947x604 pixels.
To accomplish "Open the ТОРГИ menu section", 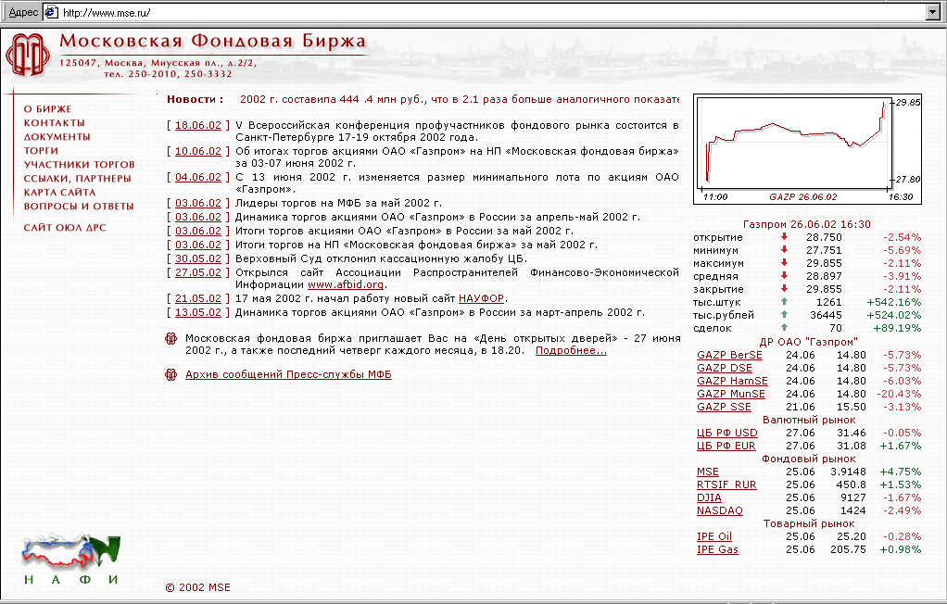I will pyautogui.click(x=41, y=151).
